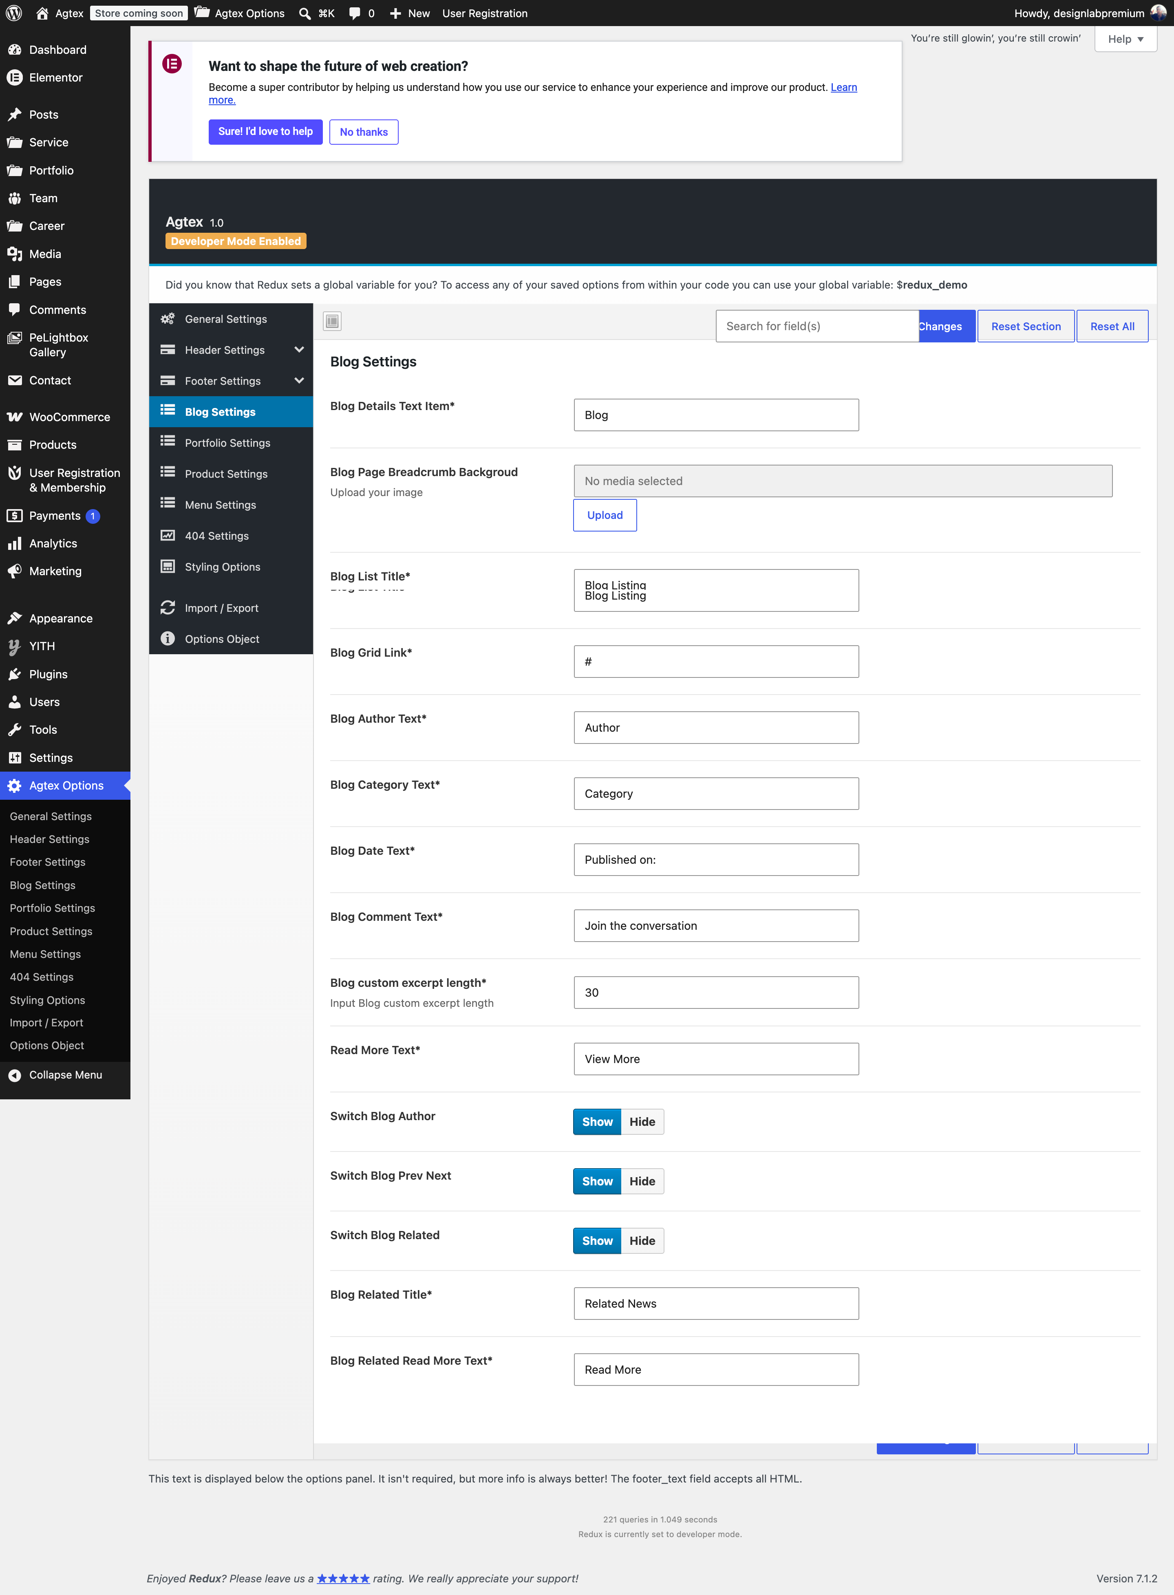Click the search magnifier icon in admin bar

[x=305, y=13]
